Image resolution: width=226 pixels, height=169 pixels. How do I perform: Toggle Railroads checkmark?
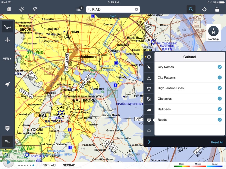[220, 109]
